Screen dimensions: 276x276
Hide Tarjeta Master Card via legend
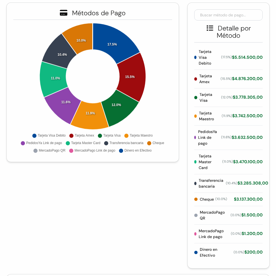[x=83, y=143]
